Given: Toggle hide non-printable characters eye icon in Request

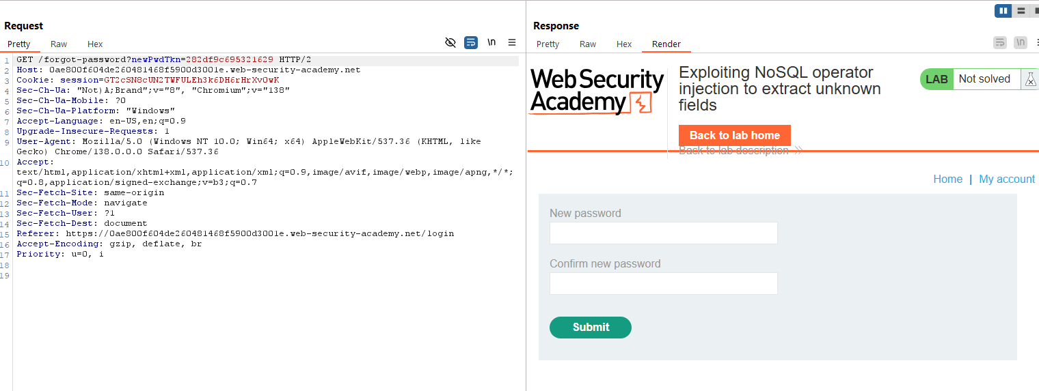Looking at the screenshot, I should point(450,42).
